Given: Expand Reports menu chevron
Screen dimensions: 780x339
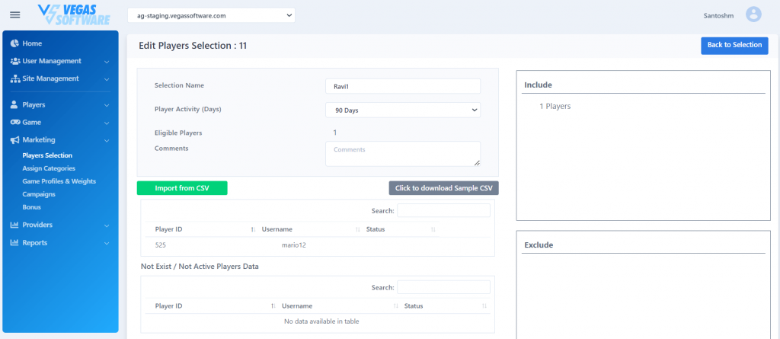Looking at the screenshot, I should coord(107,244).
